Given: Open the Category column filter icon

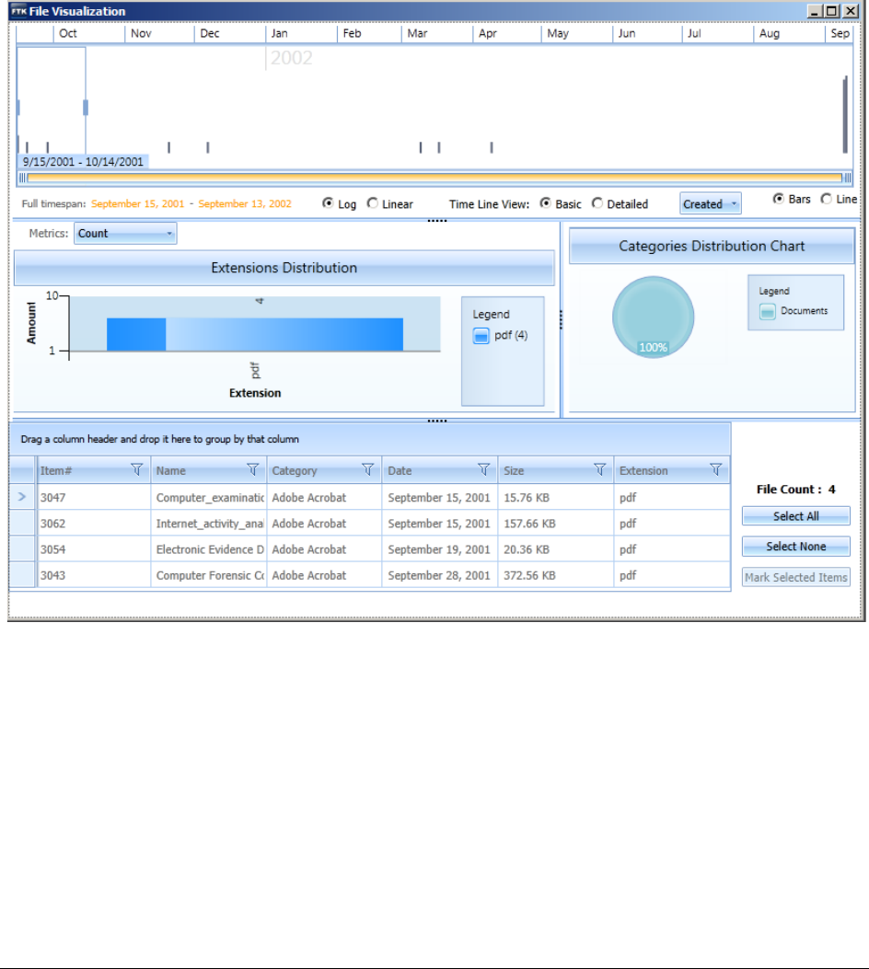Looking at the screenshot, I should (x=367, y=470).
